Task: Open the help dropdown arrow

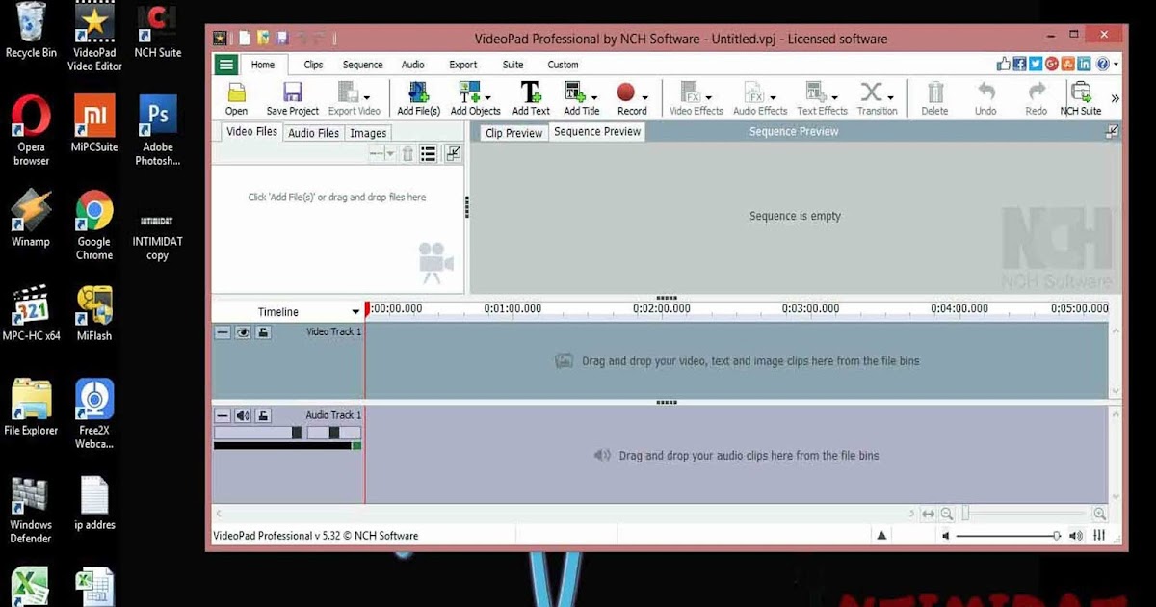Action: tap(1116, 65)
